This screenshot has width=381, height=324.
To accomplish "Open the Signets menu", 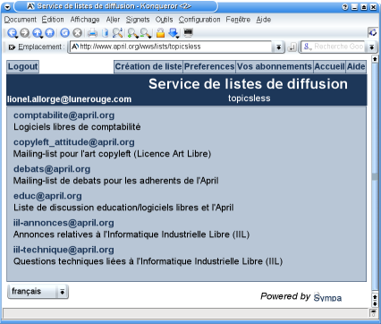I will point(138,20).
